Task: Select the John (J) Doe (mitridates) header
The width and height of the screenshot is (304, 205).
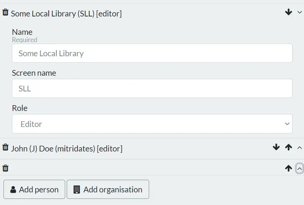Action: [x=67, y=148]
